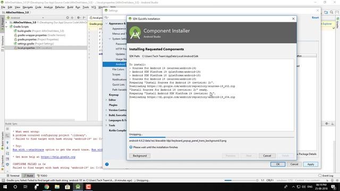This screenshot has height=191, width=340.
Task: Expand the Editor settings section
Action: click(106, 100)
